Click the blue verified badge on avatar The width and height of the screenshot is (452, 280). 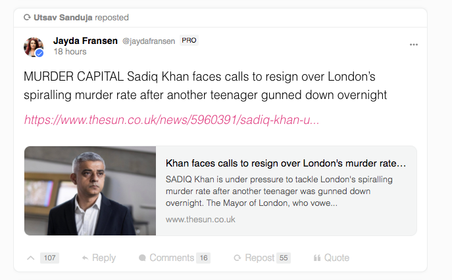(40, 53)
